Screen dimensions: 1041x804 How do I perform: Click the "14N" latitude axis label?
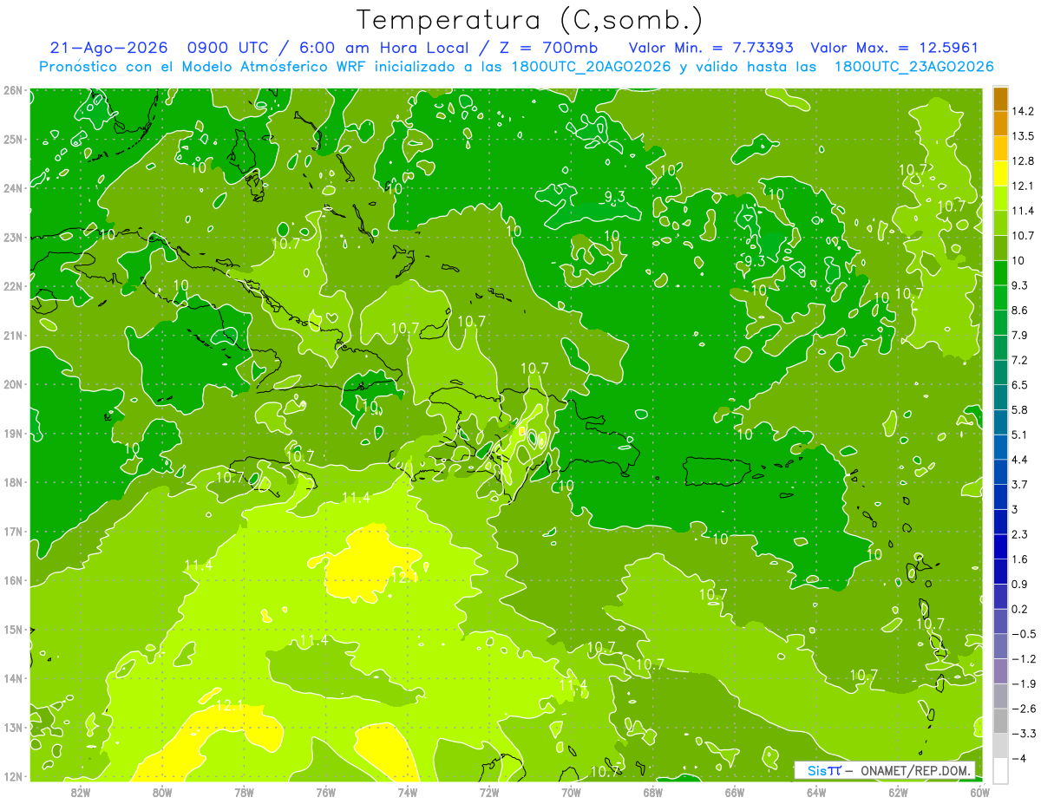[x=13, y=678]
